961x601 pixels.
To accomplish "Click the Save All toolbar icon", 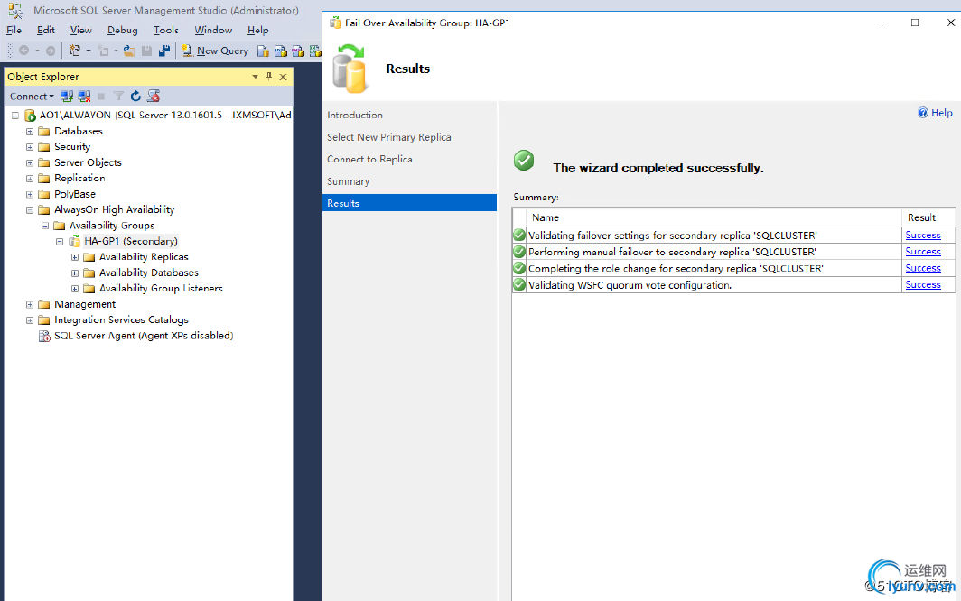I will click(164, 51).
